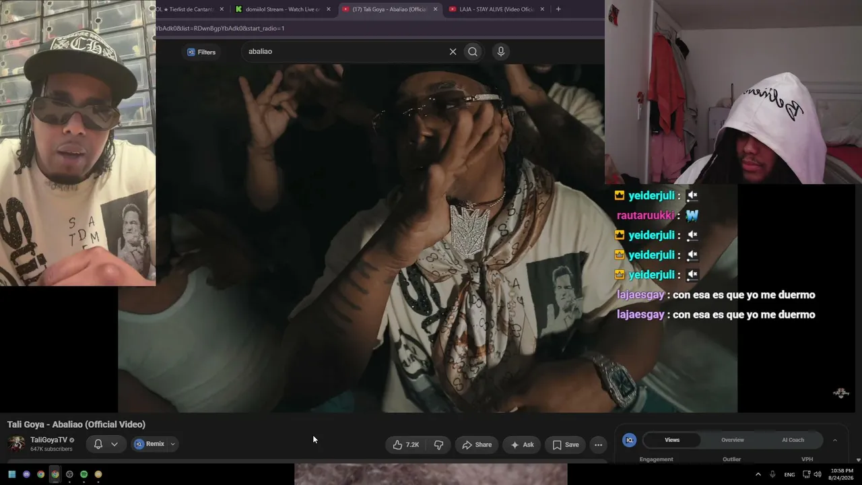The image size is (862, 485).
Task: Open the yellow round taskbar app
Action: click(x=98, y=474)
